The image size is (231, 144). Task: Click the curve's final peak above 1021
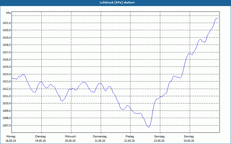pos(218,18)
